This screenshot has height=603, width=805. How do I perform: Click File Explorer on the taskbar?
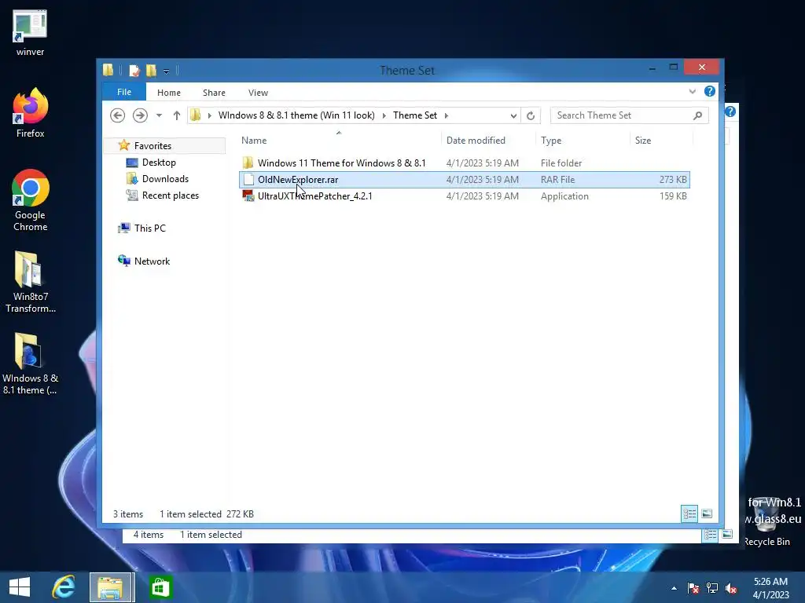click(x=110, y=587)
